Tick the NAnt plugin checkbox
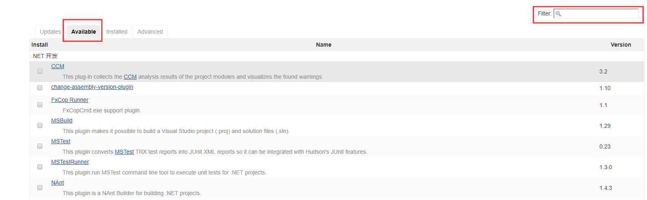Image resolution: width=647 pixels, height=200 pixels. [x=40, y=187]
